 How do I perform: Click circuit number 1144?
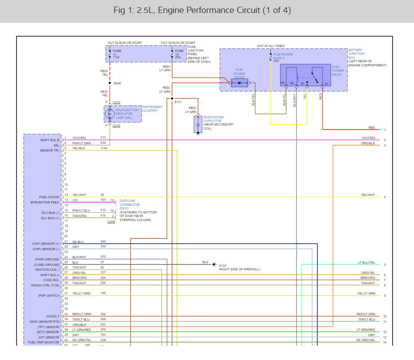[x=104, y=148]
